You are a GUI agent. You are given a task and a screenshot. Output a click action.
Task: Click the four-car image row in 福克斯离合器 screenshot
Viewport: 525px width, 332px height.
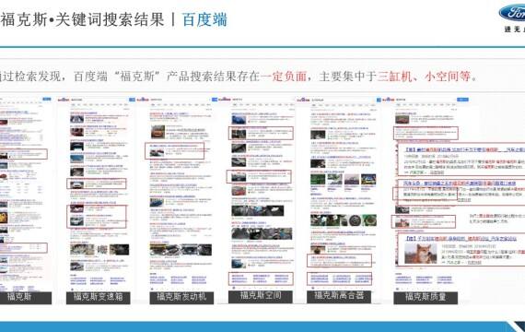pos(344,180)
